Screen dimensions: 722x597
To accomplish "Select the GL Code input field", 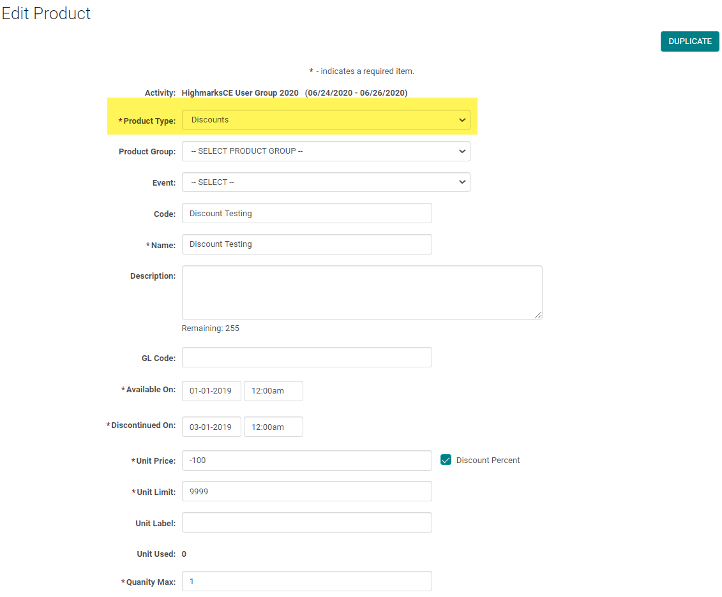I will [x=306, y=357].
